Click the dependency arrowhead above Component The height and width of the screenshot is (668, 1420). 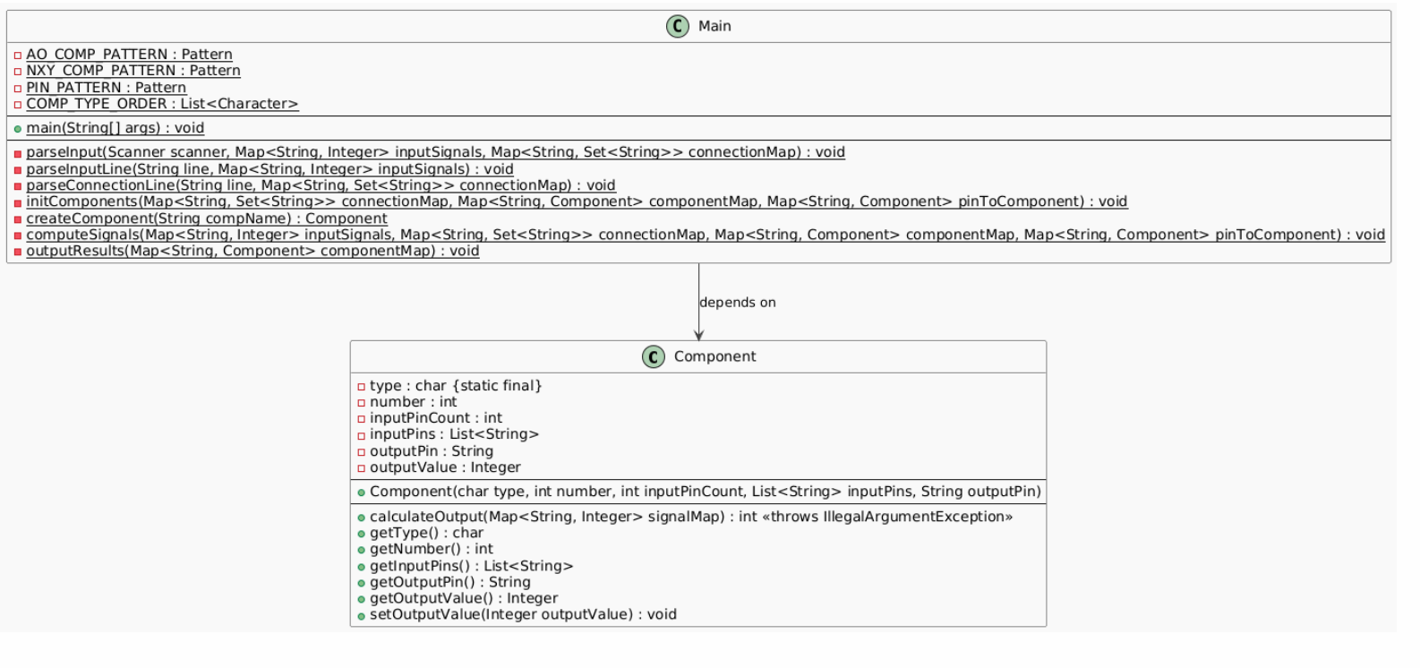(698, 335)
